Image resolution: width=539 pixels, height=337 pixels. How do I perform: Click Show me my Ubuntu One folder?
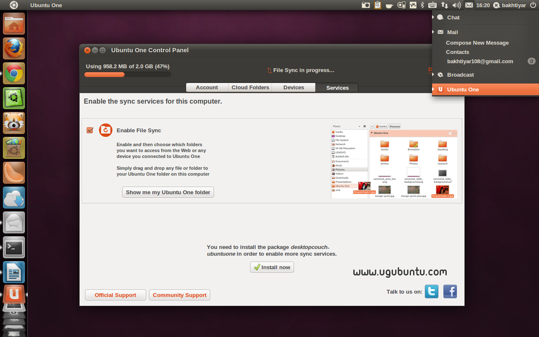coord(168,192)
